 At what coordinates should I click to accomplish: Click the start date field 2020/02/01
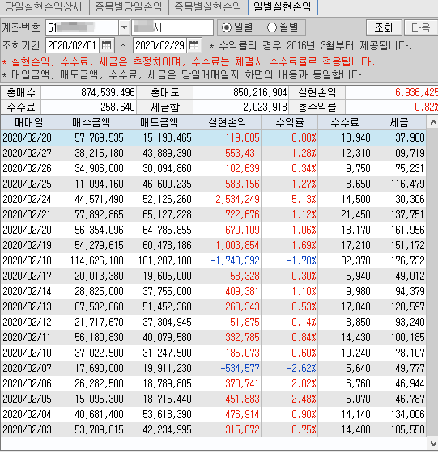(x=72, y=45)
